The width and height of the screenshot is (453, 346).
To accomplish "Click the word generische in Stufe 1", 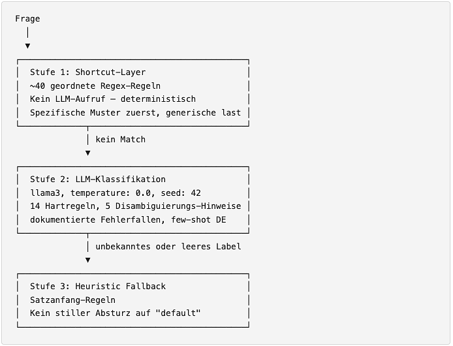I will [191, 112].
